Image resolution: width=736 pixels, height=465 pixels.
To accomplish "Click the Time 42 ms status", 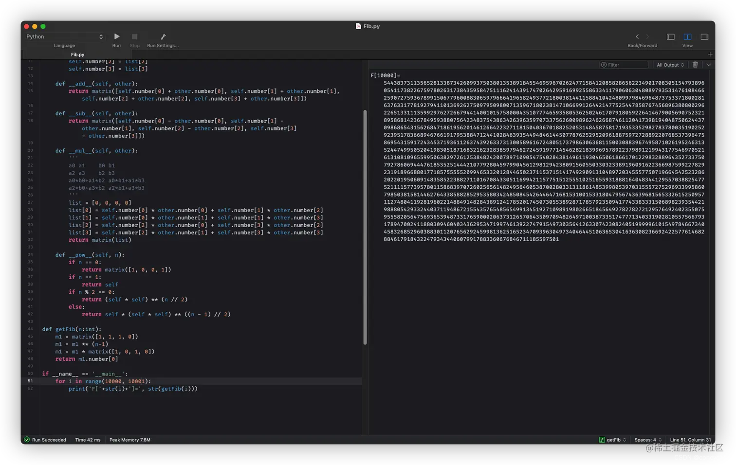I will coord(88,440).
